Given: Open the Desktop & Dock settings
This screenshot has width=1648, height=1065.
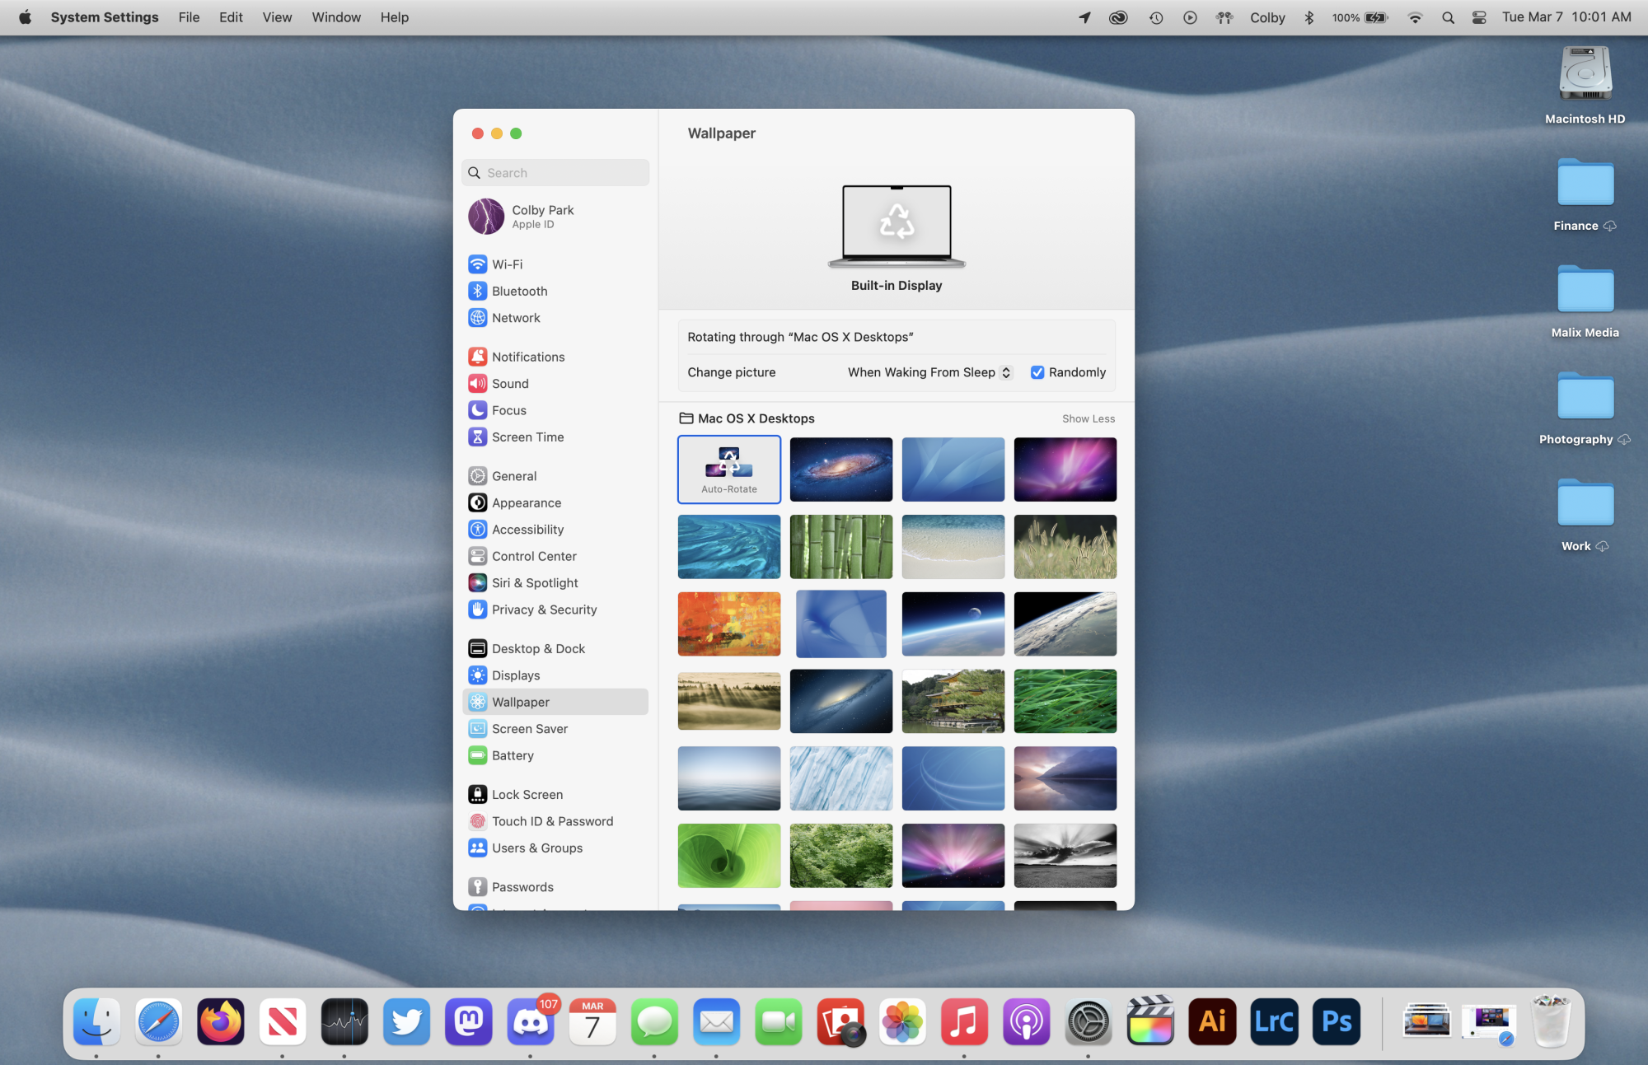Looking at the screenshot, I should pos(538,649).
